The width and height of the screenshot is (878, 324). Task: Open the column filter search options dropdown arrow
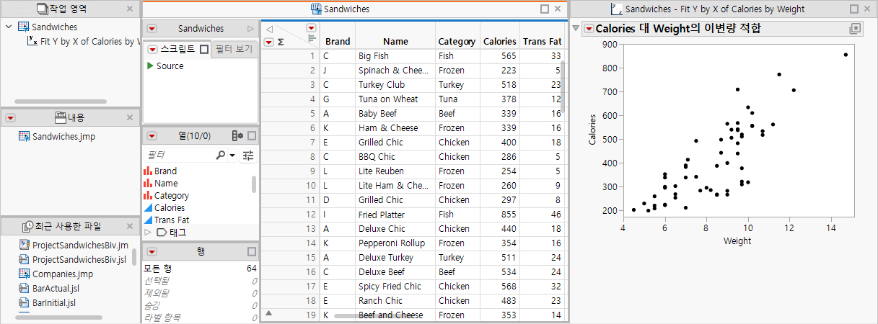(x=232, y=155)
